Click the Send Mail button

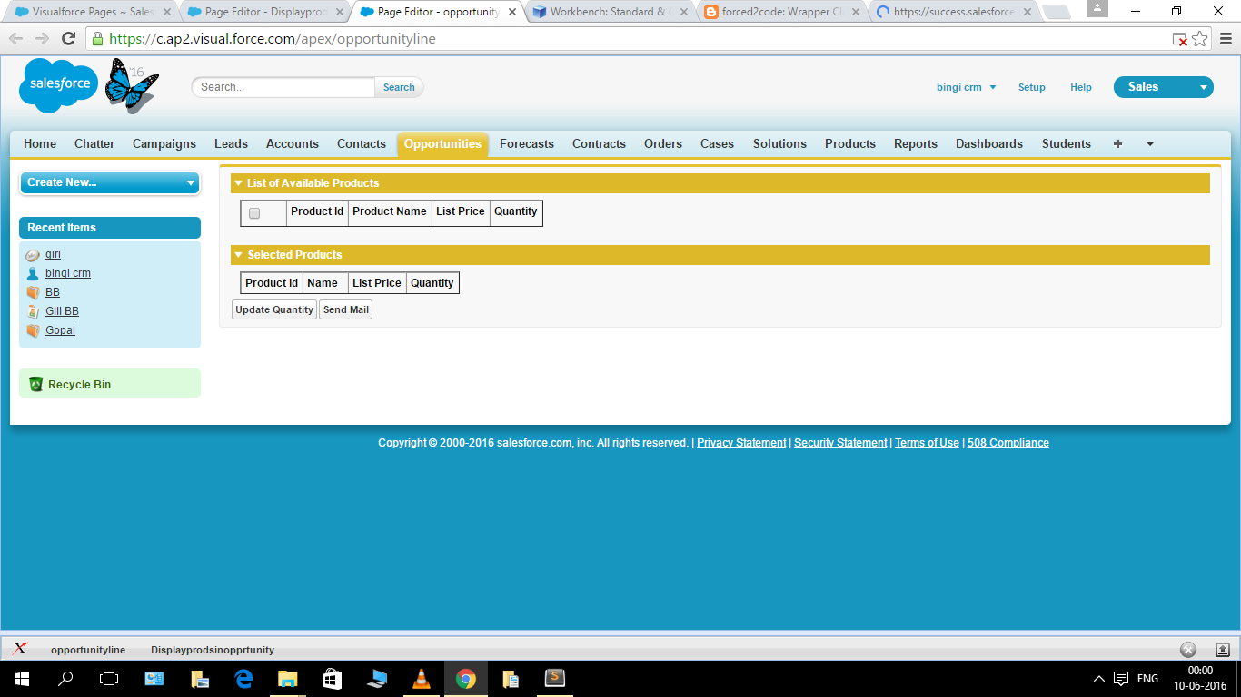pyautogui.click(x=346, y=309)
